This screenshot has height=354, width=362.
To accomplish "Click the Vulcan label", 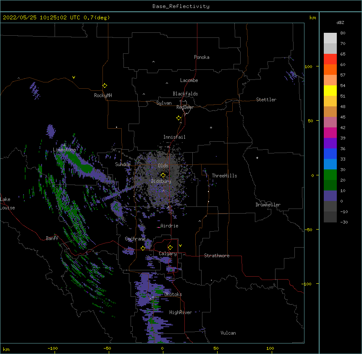I will tap(228, 333).
